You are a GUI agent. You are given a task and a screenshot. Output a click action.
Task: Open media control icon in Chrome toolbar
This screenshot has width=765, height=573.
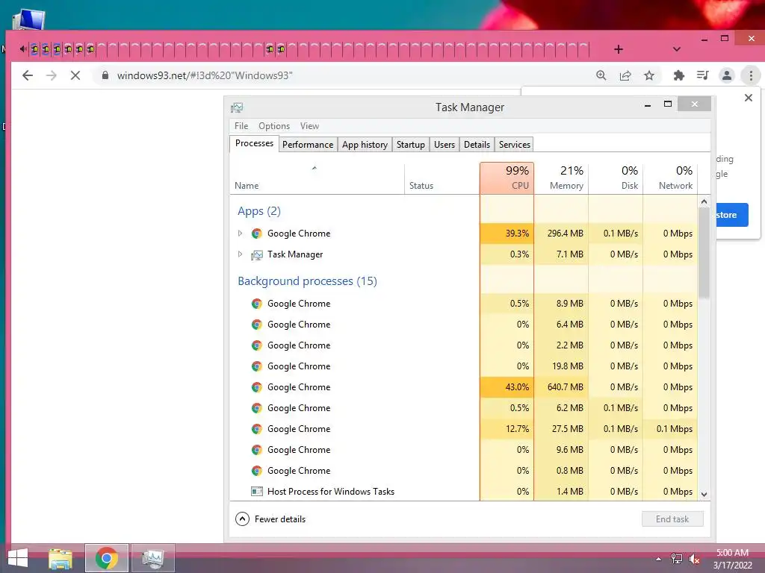pos(702,75)
